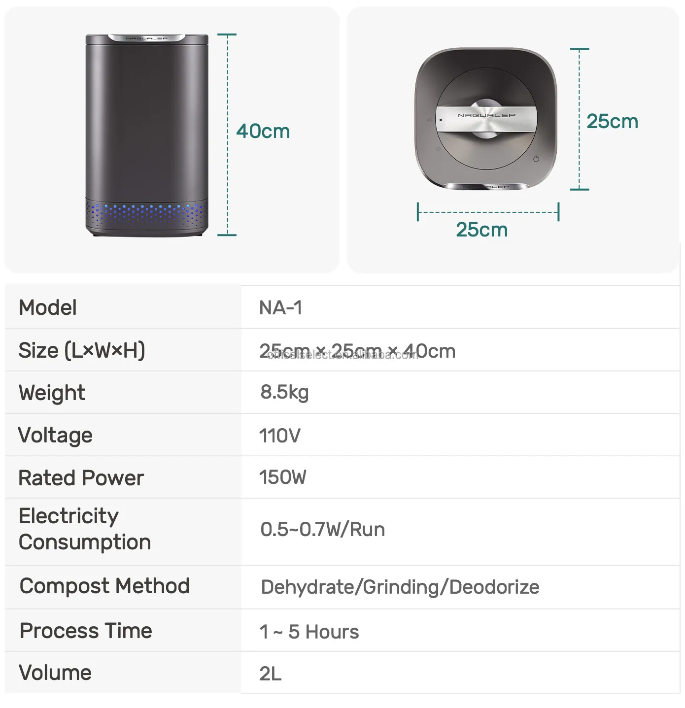Click the alibaba.com watermark link text
685x708 pixels.
(x=342, y=355)
